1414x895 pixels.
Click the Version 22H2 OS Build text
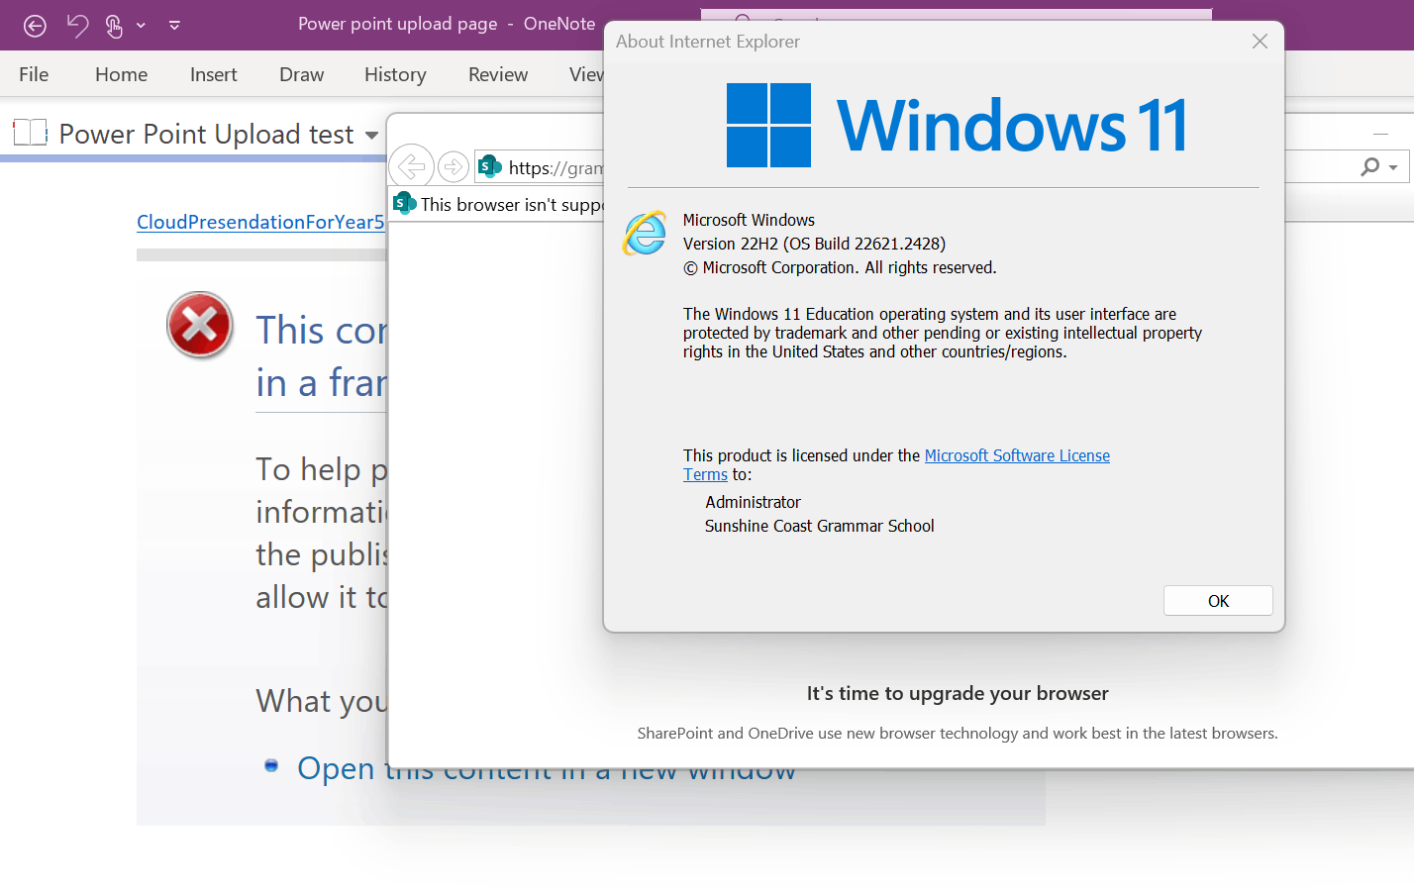coord(814,244)
